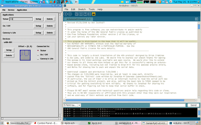Click right arrow of Serial-PyIO horizontal scrollbar
This screenshot has width=201, height=125.
coord(60,119)
